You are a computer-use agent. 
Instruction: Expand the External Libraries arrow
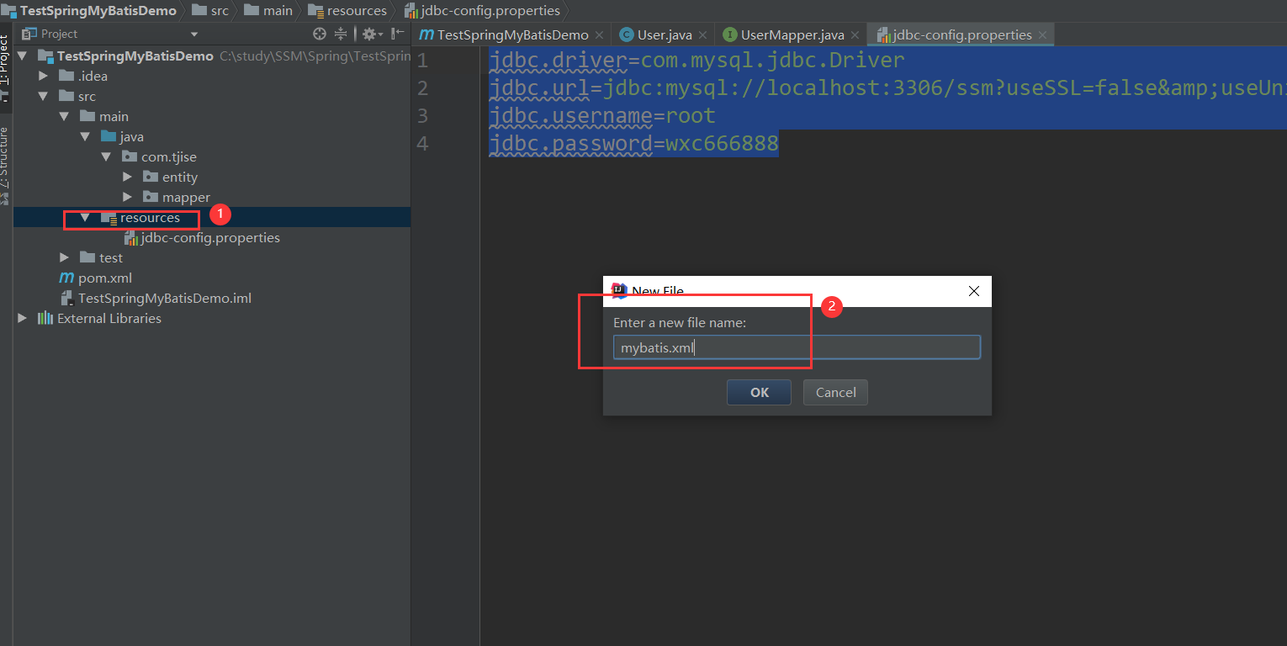[x=23, y=318]
